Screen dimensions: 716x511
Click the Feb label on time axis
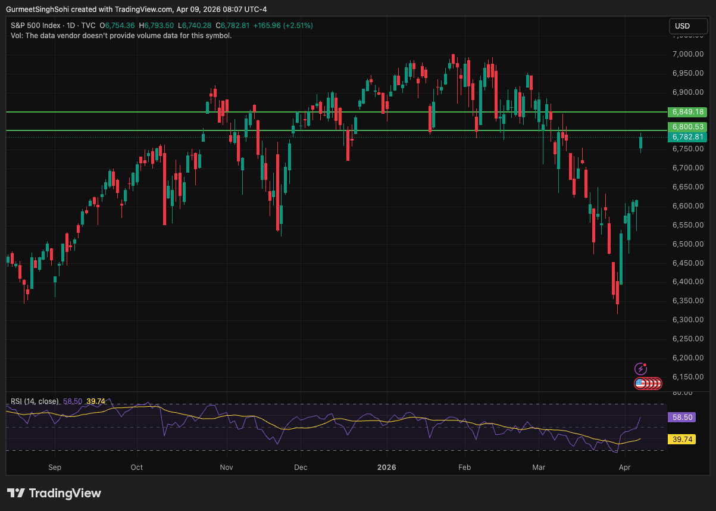coord(464,468)
